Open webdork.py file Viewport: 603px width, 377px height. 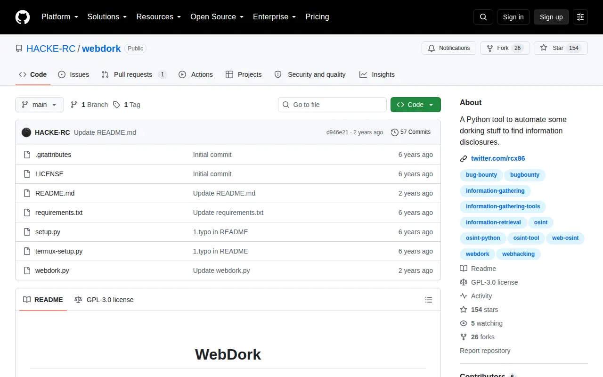click(52, 270)
